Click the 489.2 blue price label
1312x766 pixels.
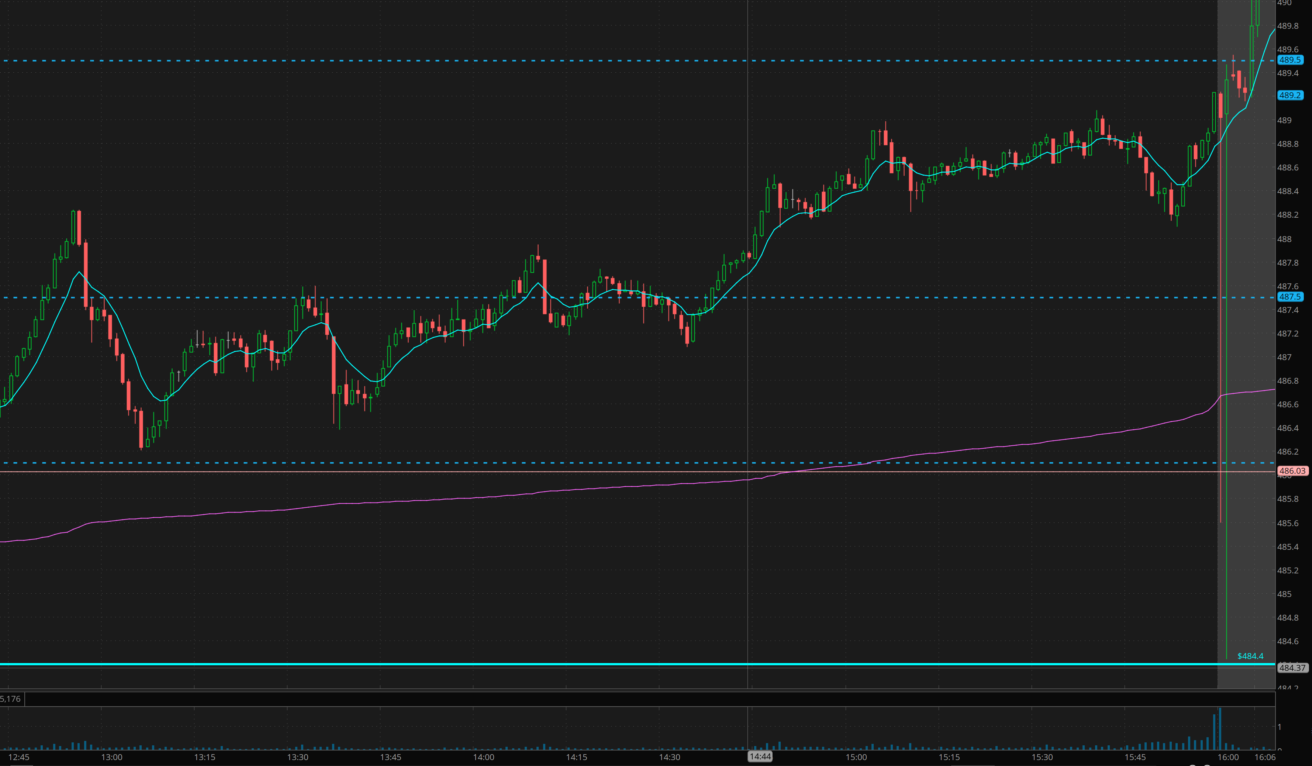pos(1290,95)
